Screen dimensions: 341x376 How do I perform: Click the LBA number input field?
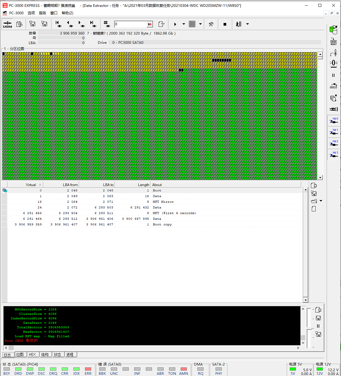131,24
